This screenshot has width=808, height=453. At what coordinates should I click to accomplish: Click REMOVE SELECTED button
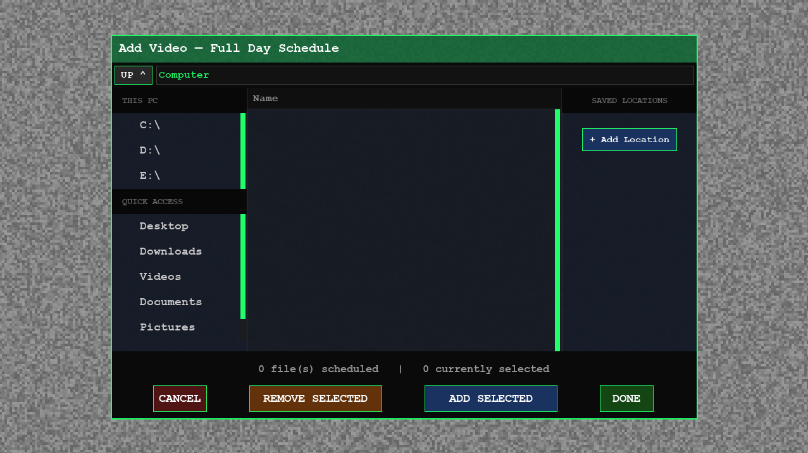click(315, 399)
